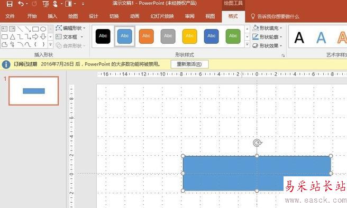The height and width of the screenshot is (208, 347).
Task: Pick the down block arrow shape
Action: coord(43,36)
